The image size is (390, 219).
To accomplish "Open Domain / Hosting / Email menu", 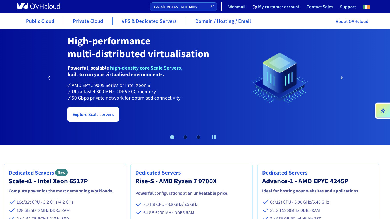I will click(x=223, y=21).
